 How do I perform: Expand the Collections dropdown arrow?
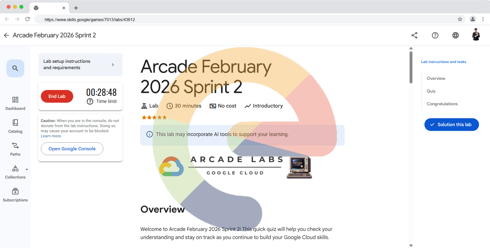pyautogui.click(x=27, y=169)
